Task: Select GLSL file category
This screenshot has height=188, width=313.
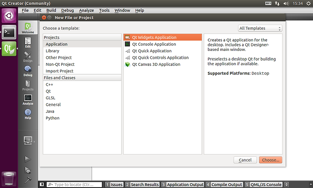Action: pyautogui.click(x=82, y=98)
